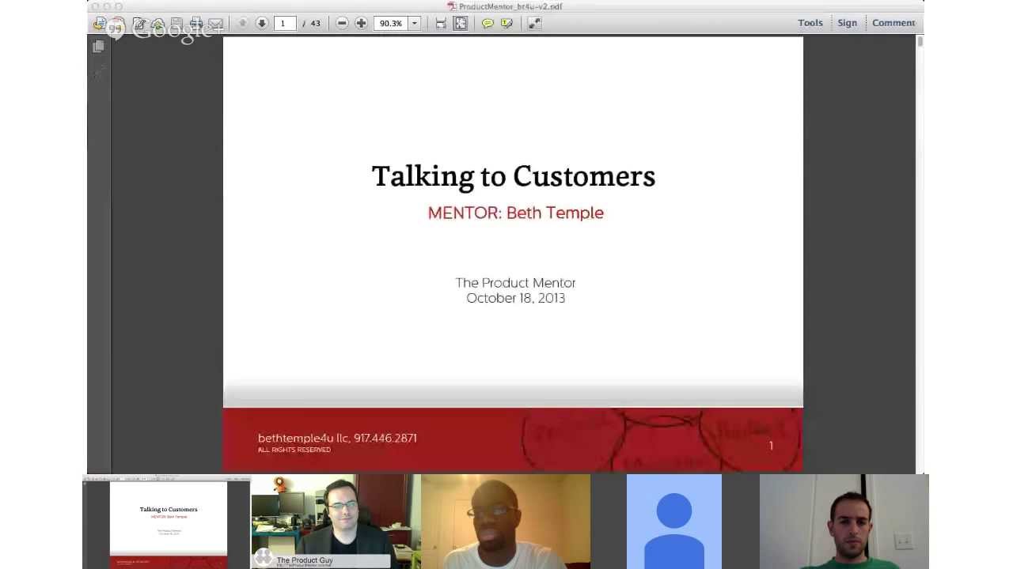Click the 'Talking to Customers' slide title
Image resolution: width=1013 pixels, height=569 pixels.
click(514, 175)
